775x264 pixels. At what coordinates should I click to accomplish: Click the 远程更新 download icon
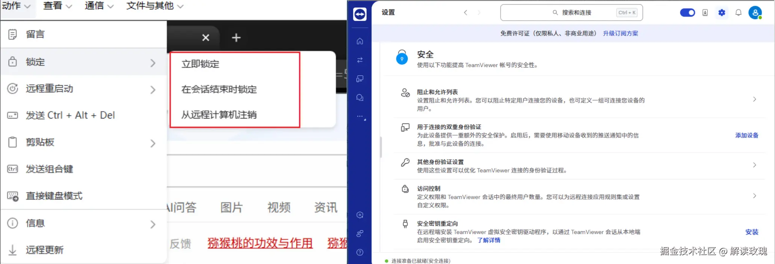[x=12, y=250]
